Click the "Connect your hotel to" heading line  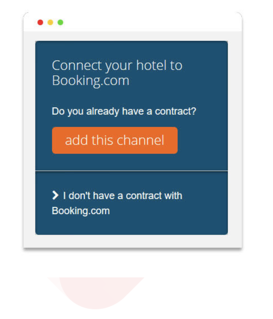117,65
